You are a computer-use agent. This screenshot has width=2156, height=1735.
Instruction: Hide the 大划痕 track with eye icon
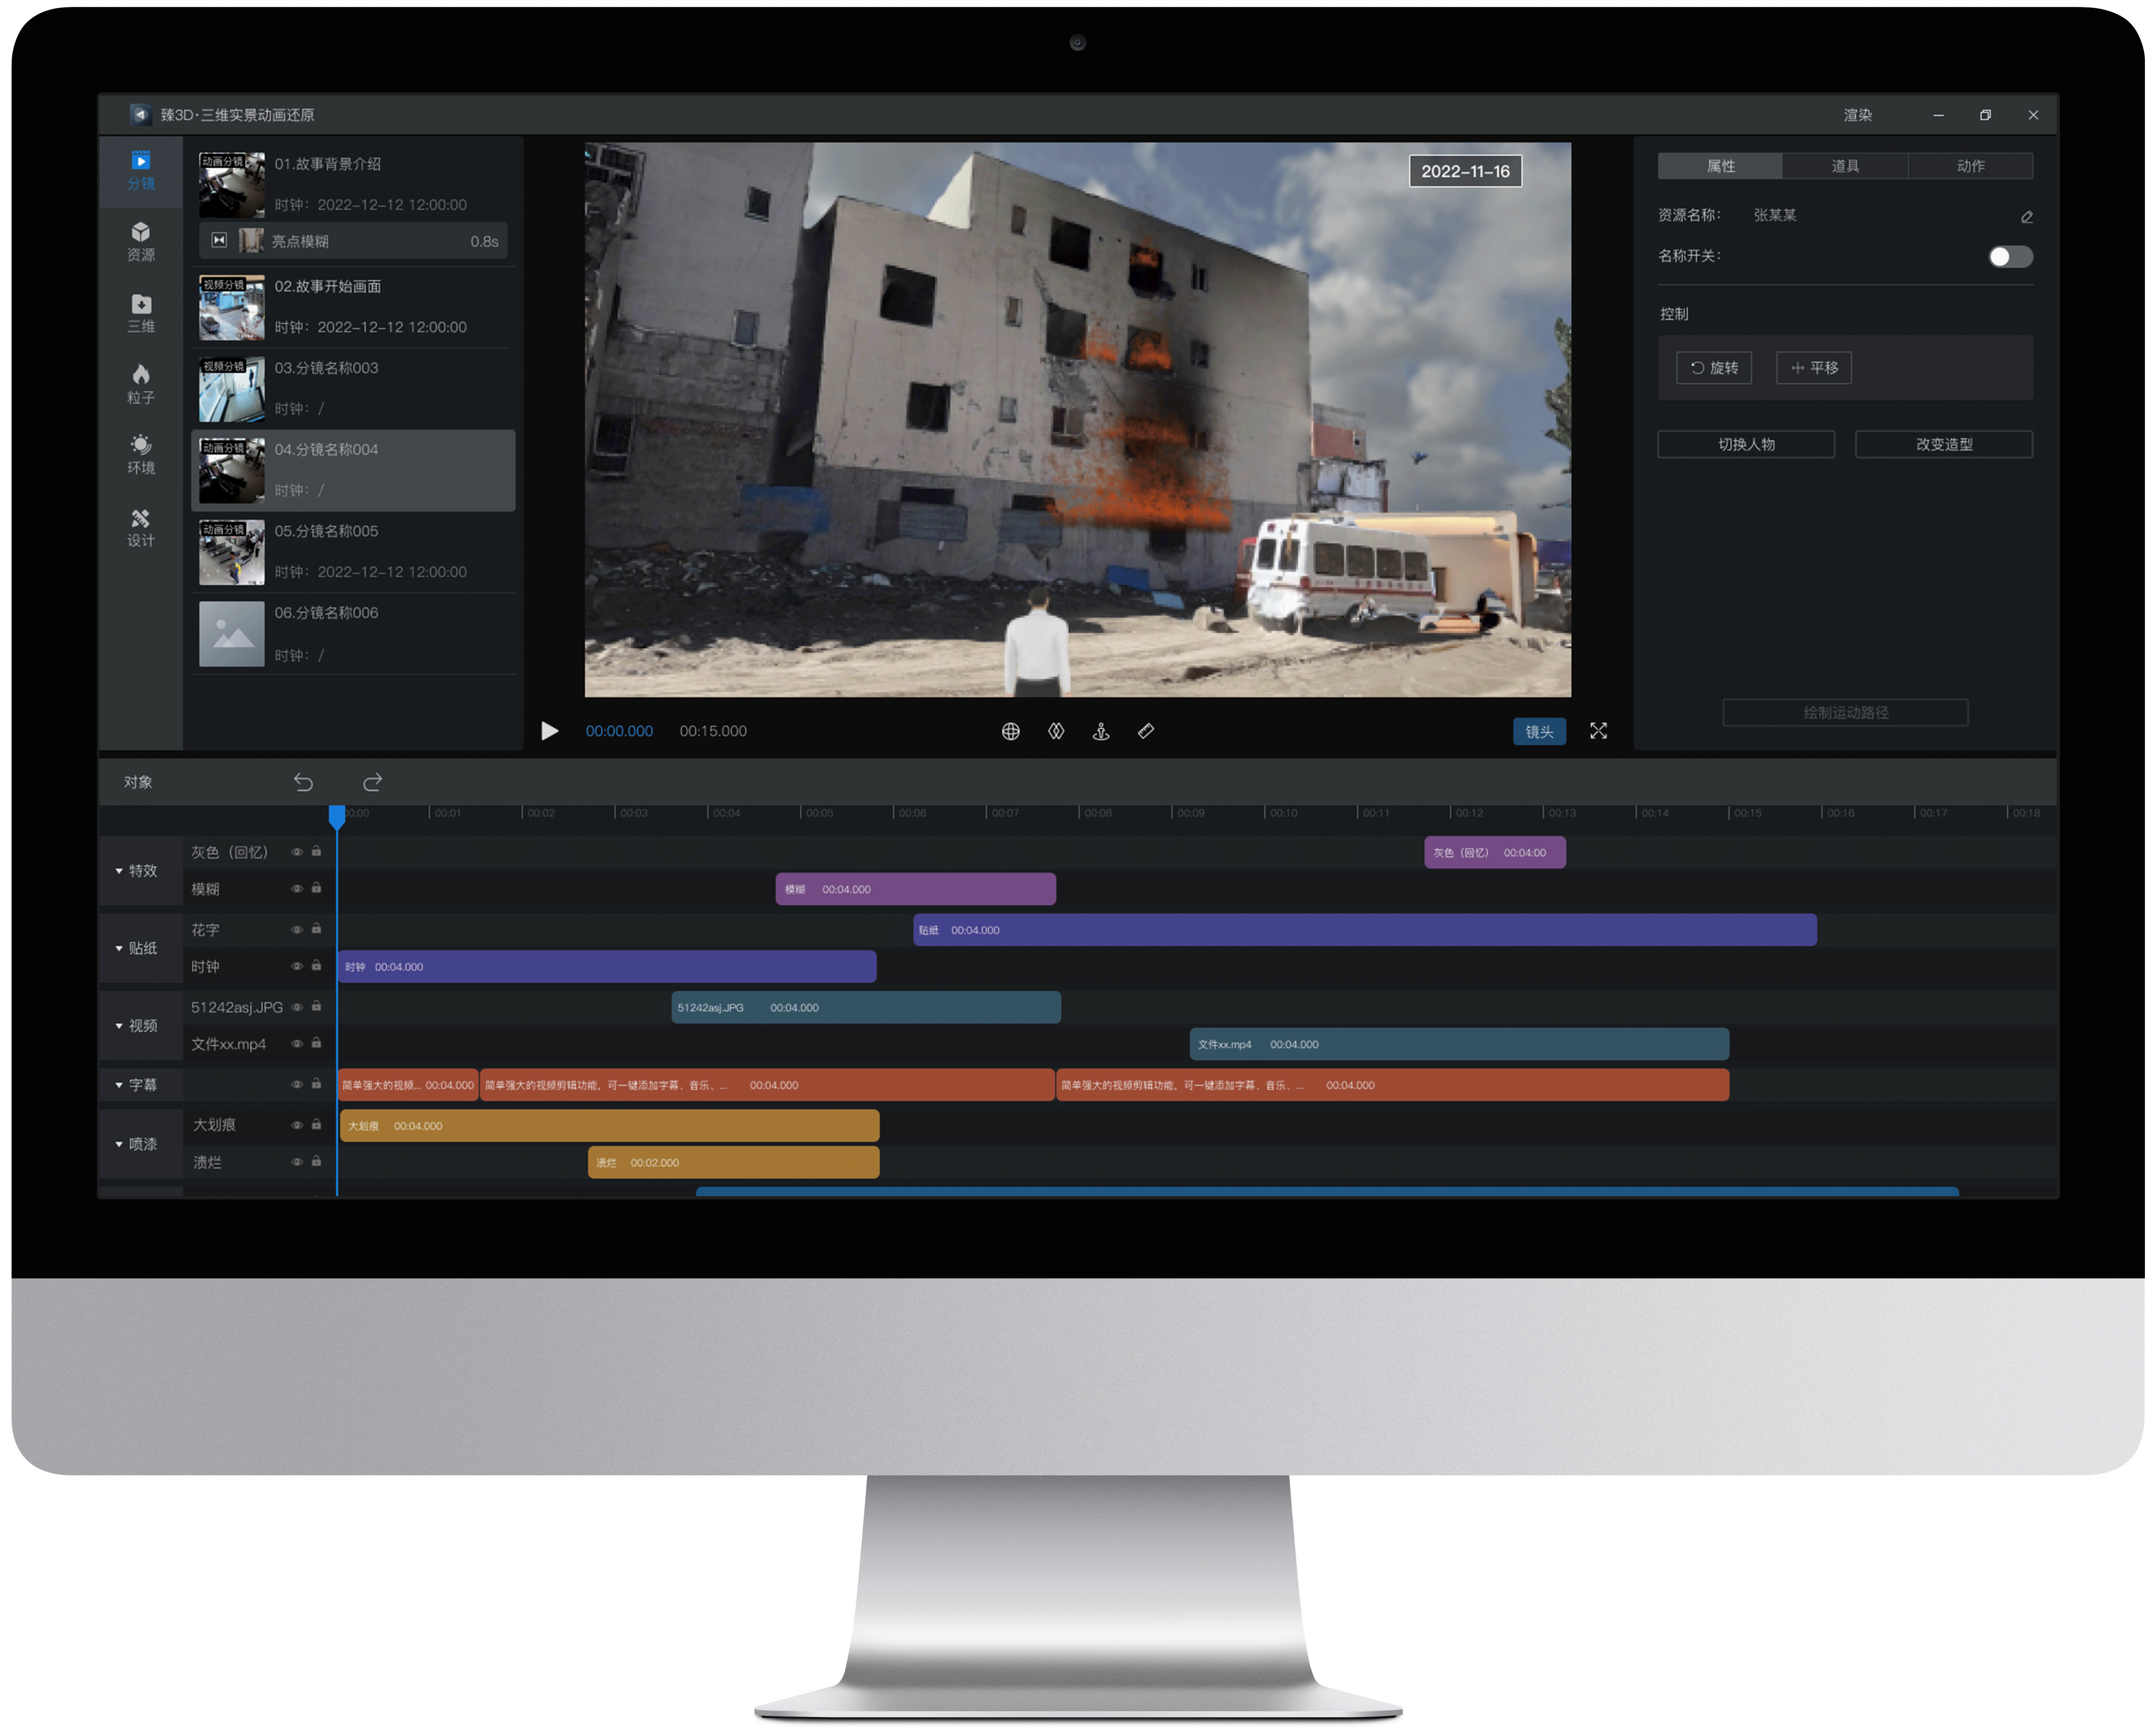297,1125
